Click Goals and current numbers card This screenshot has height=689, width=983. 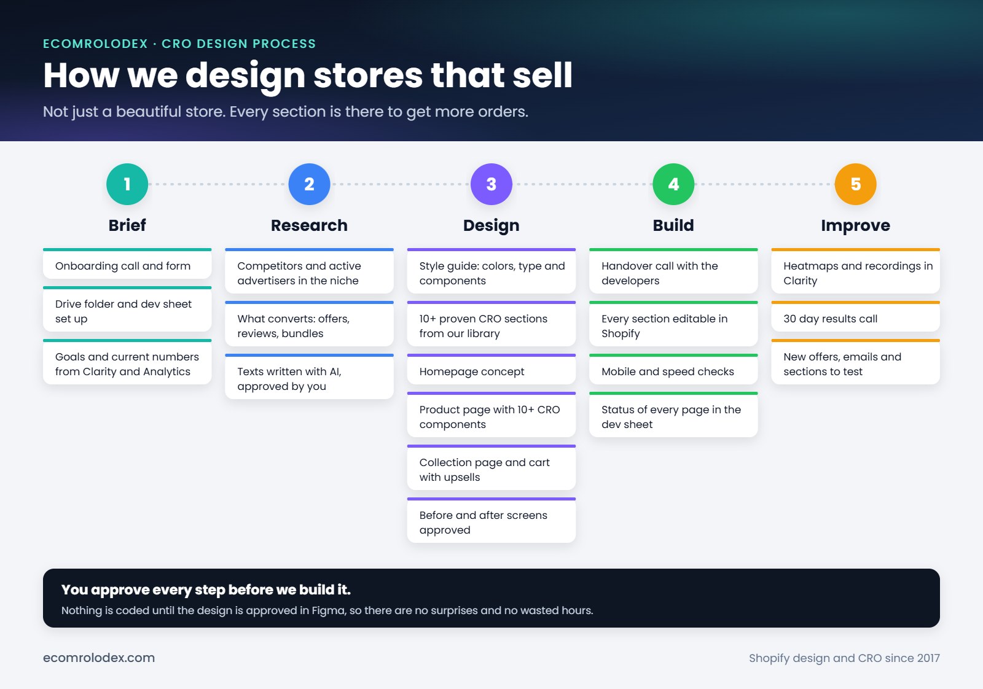point(127,362)
